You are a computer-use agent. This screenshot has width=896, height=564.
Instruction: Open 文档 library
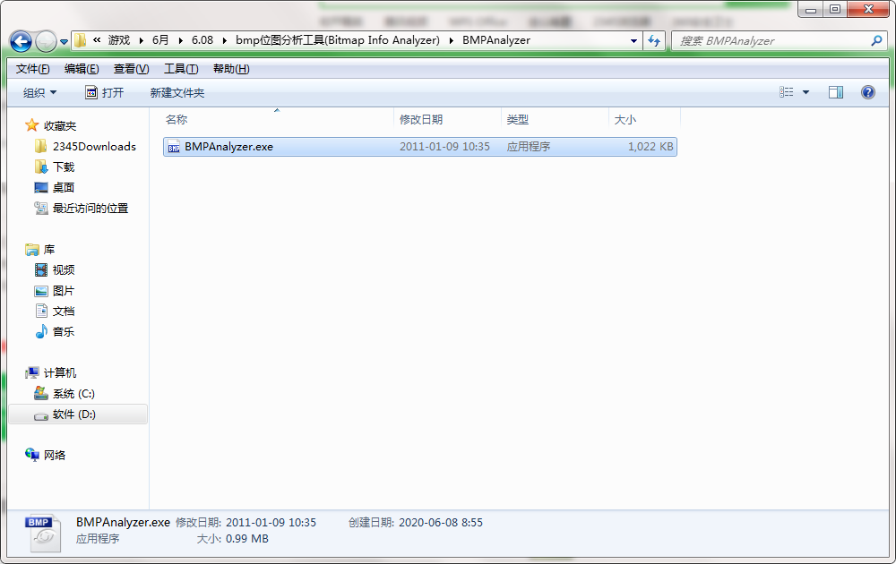point(64,312)
